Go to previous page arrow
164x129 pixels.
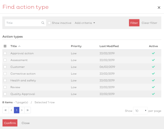[11, 110]
